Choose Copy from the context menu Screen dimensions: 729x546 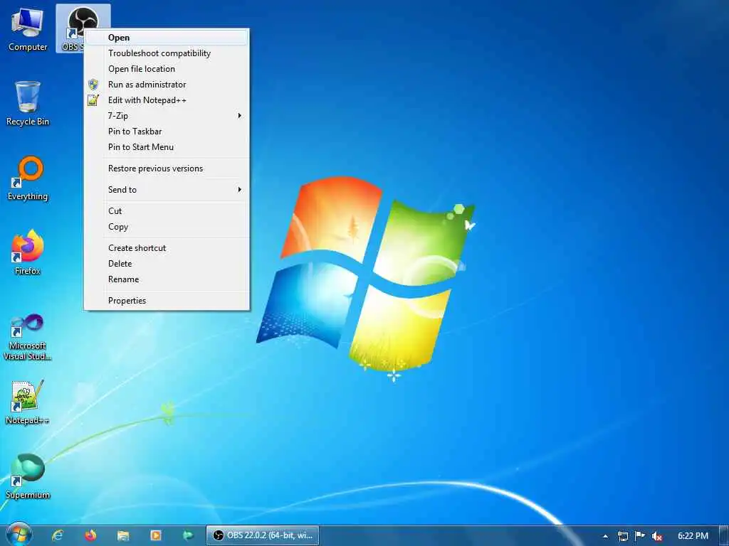[167, 227]
